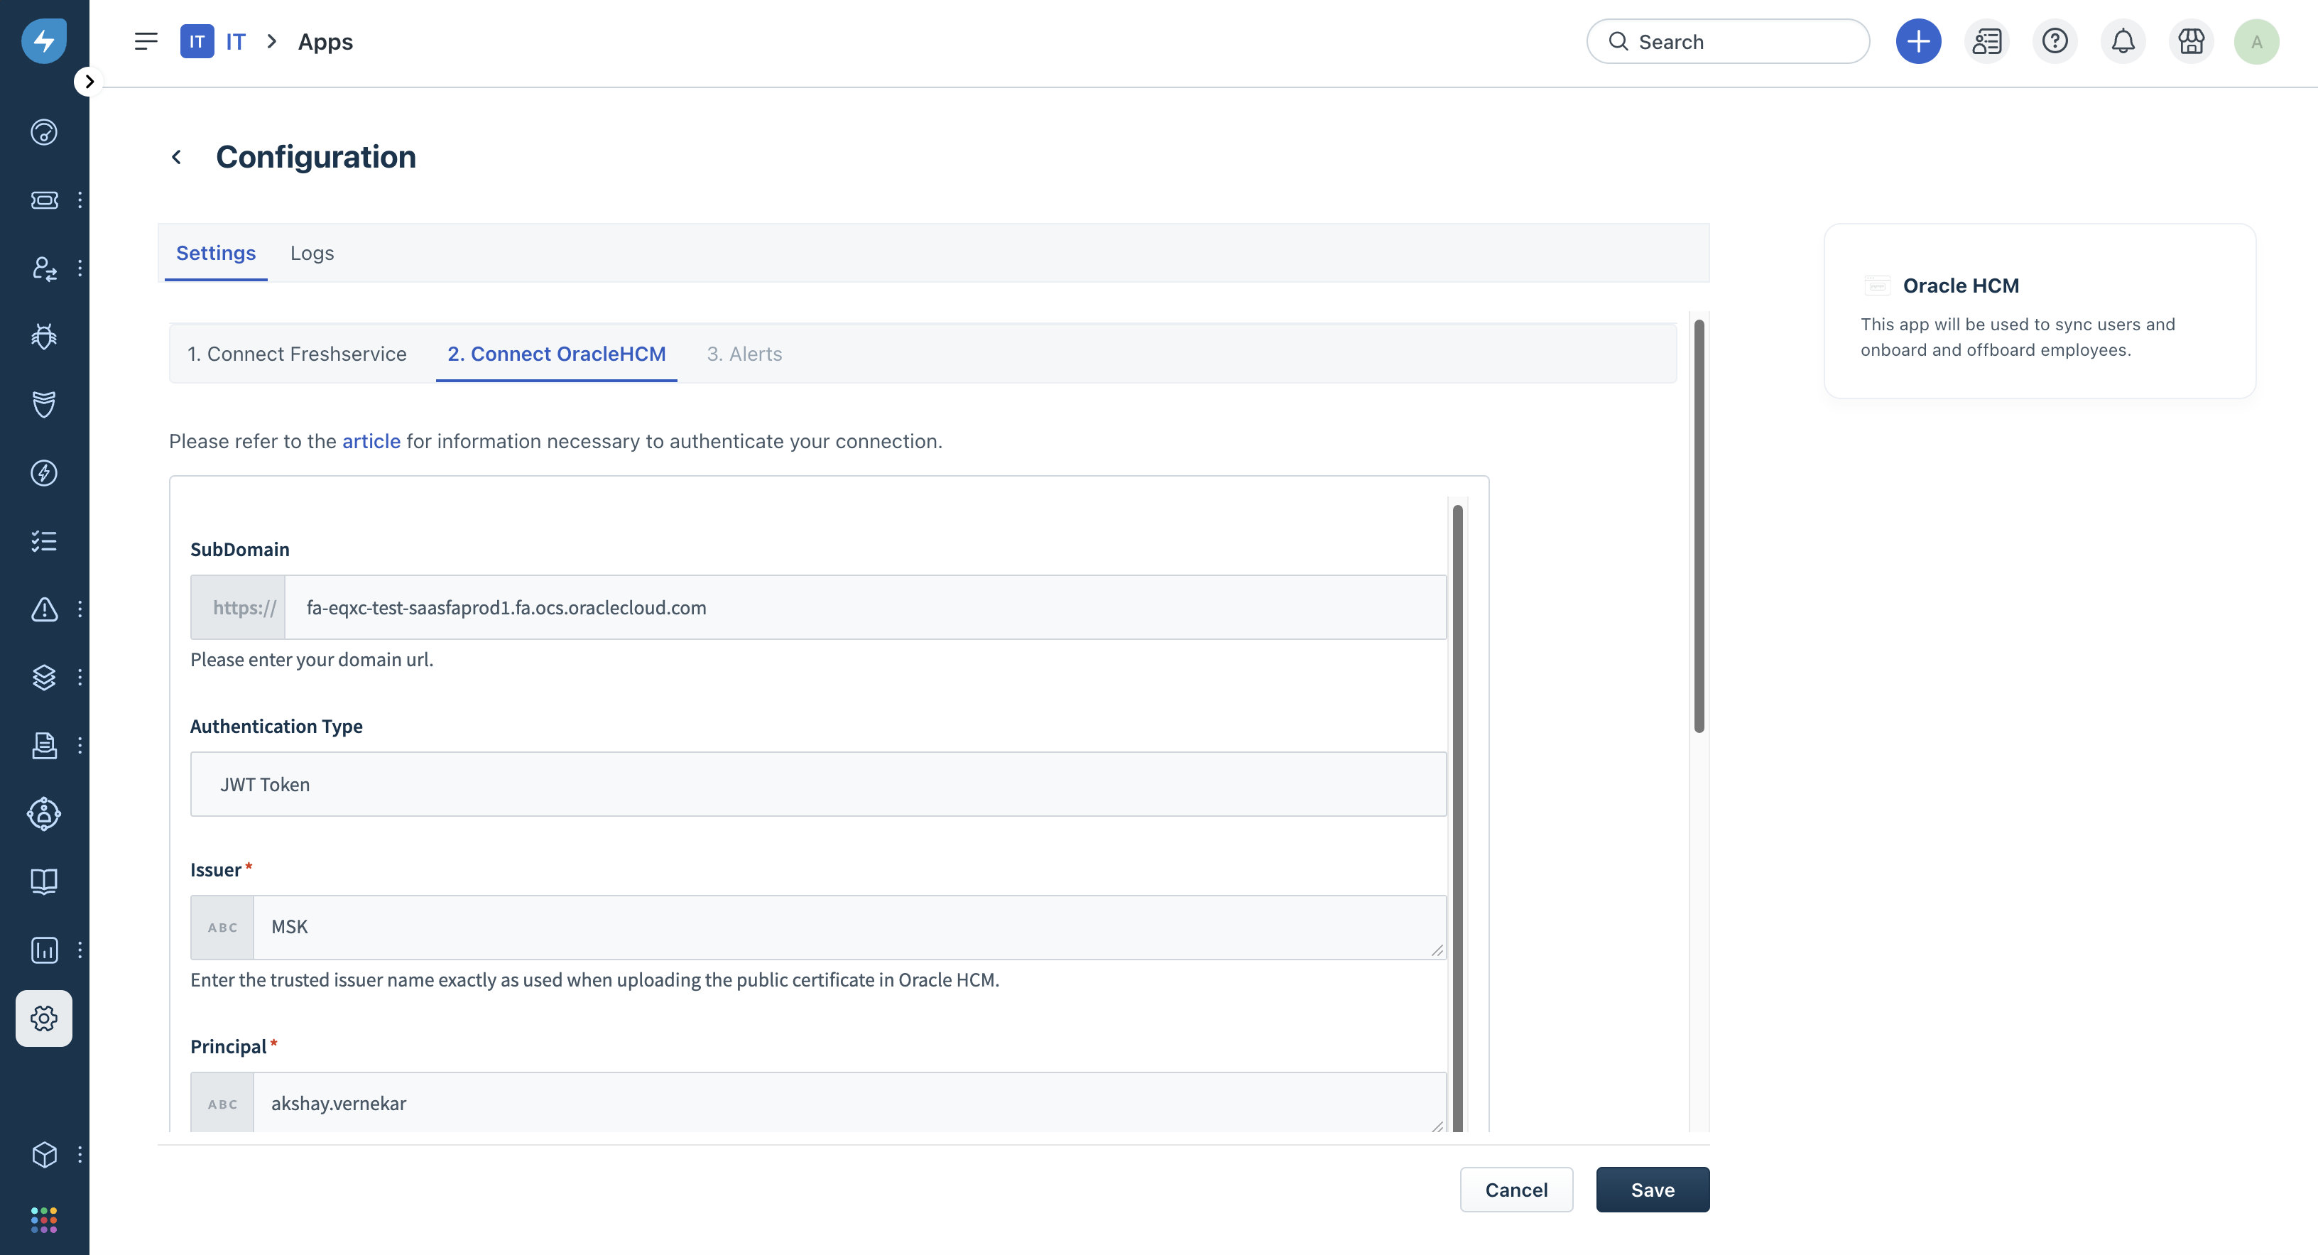This screenshot has width=2318, height=1255.
Task: Open the Authentication Type JWT Token dropdown
Action: 817,785
